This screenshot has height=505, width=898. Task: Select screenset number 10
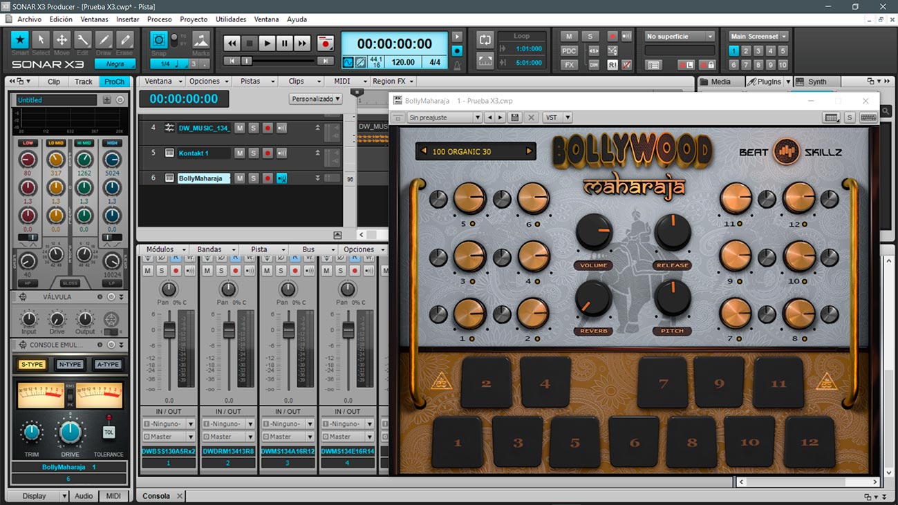[783, 65]
